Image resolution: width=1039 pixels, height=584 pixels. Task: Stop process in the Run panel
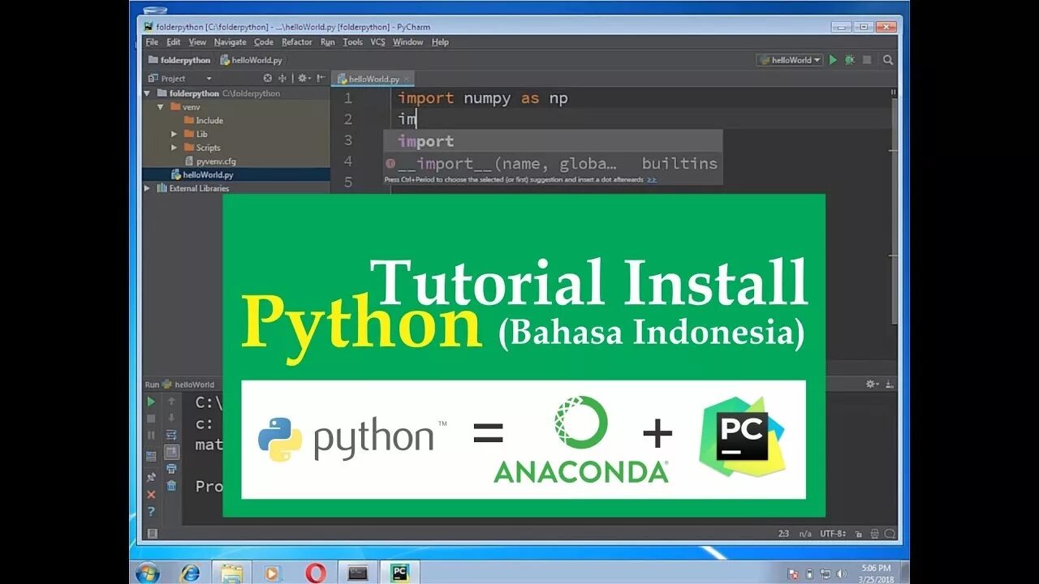(151, 419)
